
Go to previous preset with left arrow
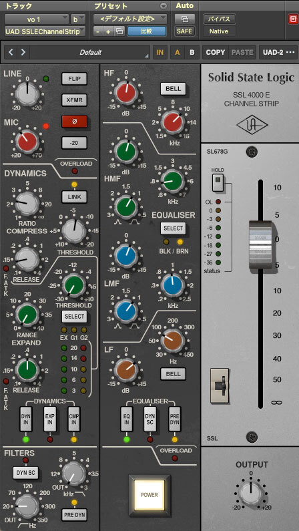click(11, 53)
